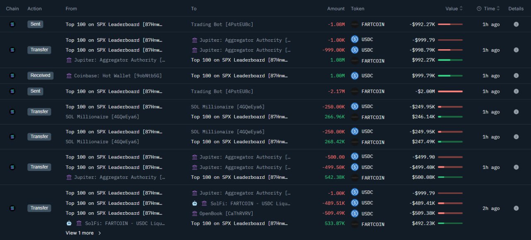
Task: Click chain icon of the 266.96K FARTCOIN transfer
Action: [x=12, y=112]
